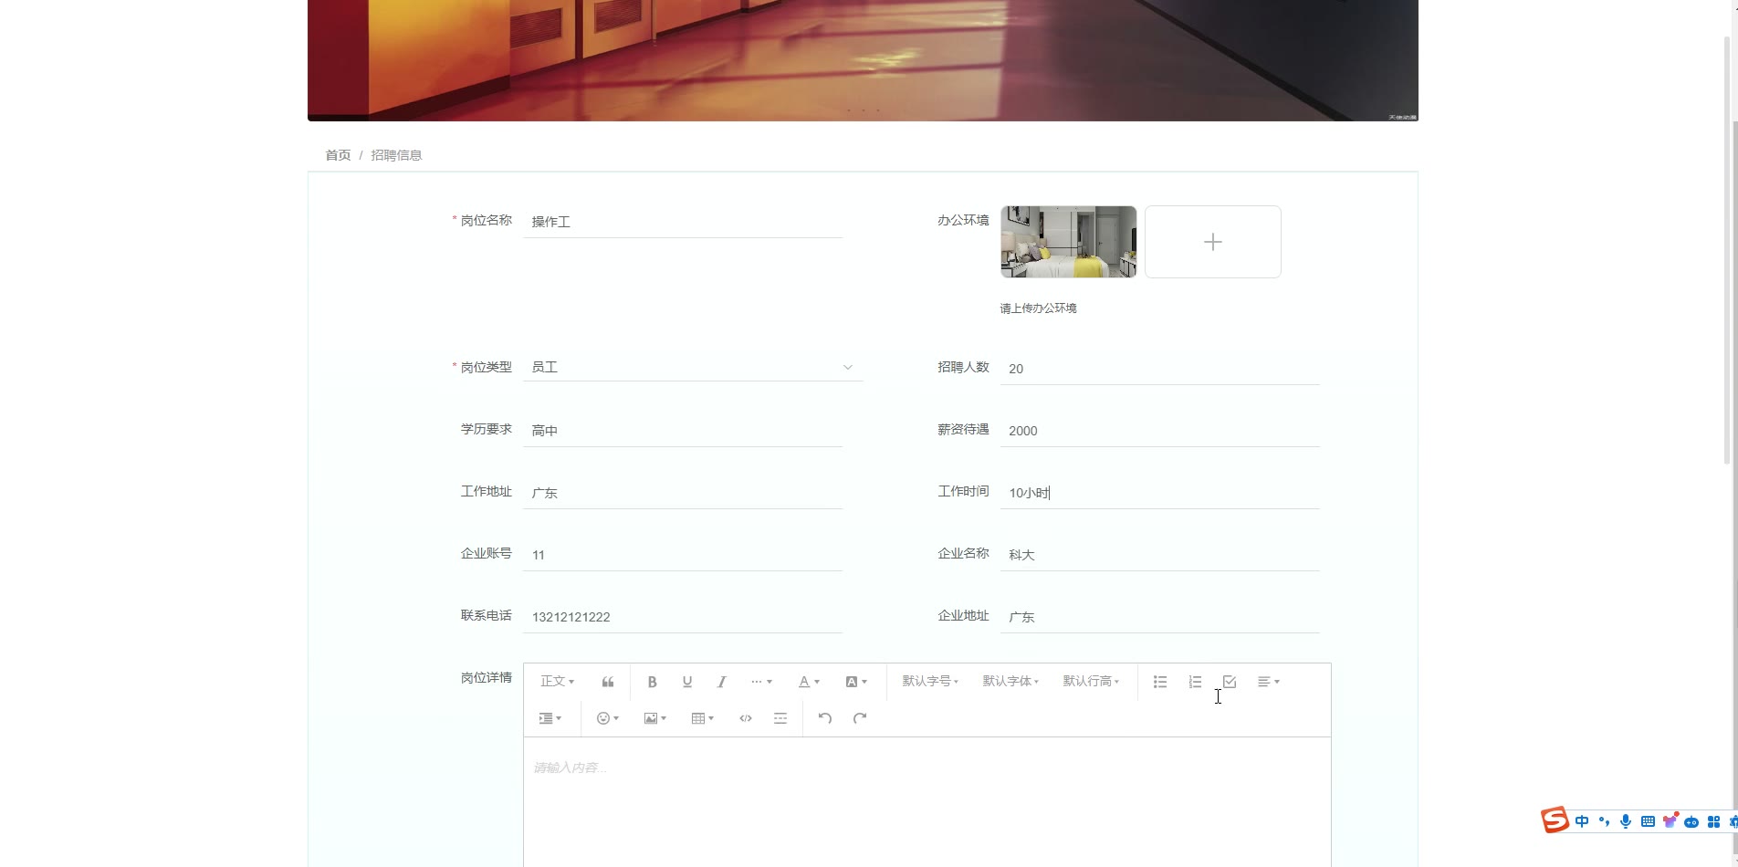
Task: Open the Sogou game controller icon
Action: [1691, 821]
